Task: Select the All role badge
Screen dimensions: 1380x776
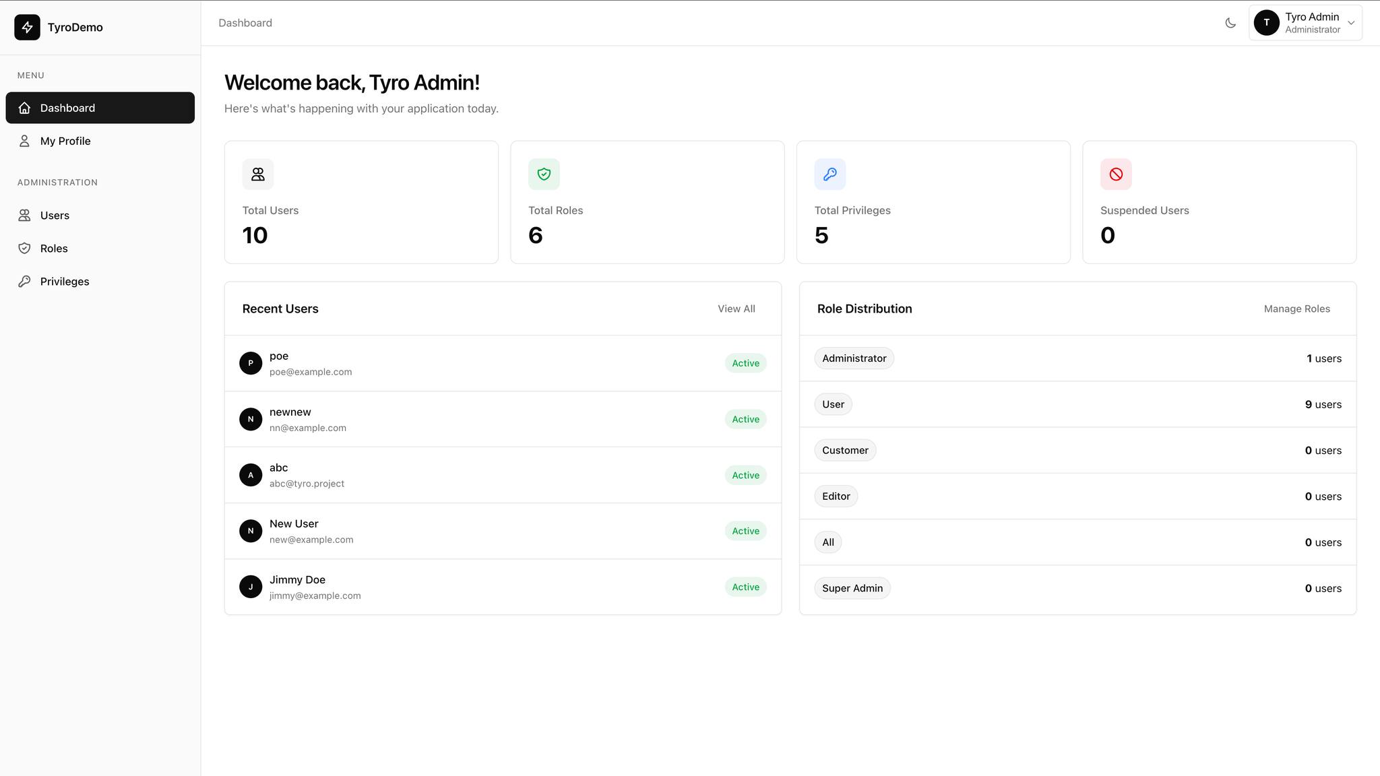Action: (828, 542)
